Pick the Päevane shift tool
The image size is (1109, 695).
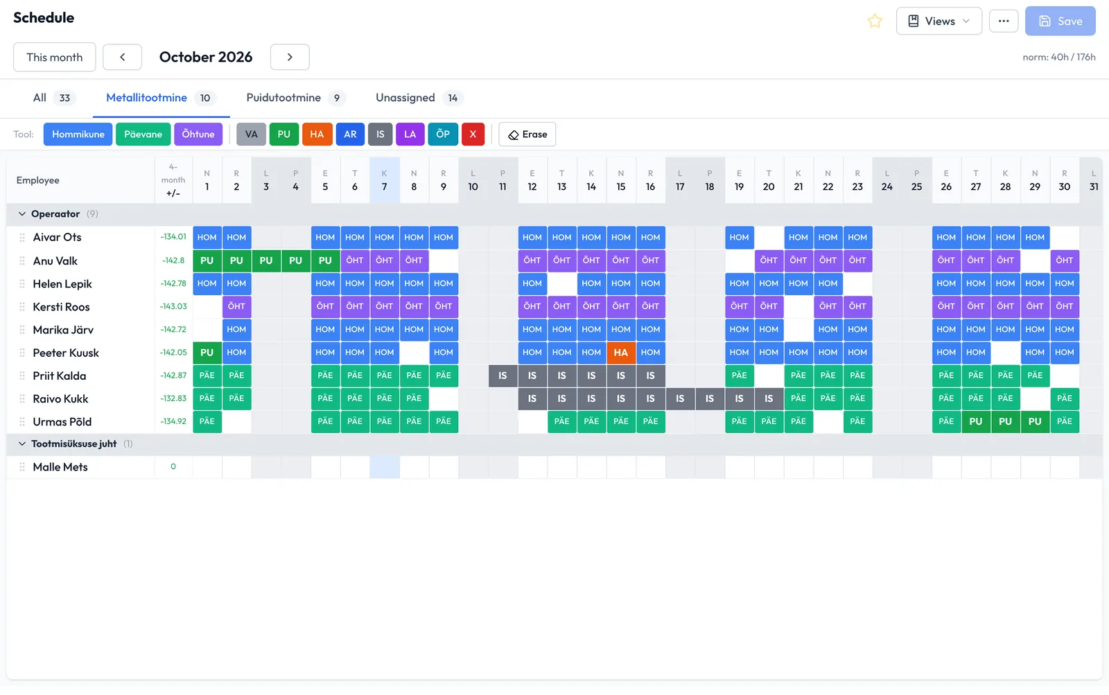143,134
